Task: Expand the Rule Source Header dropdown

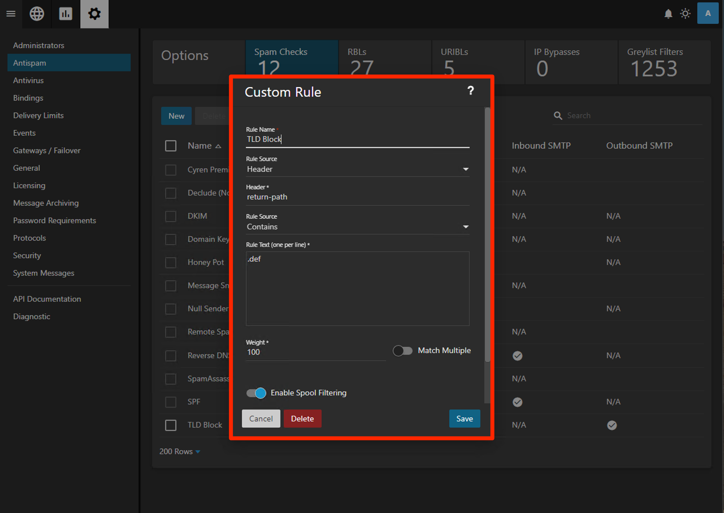Action: [x=357, y=169]
